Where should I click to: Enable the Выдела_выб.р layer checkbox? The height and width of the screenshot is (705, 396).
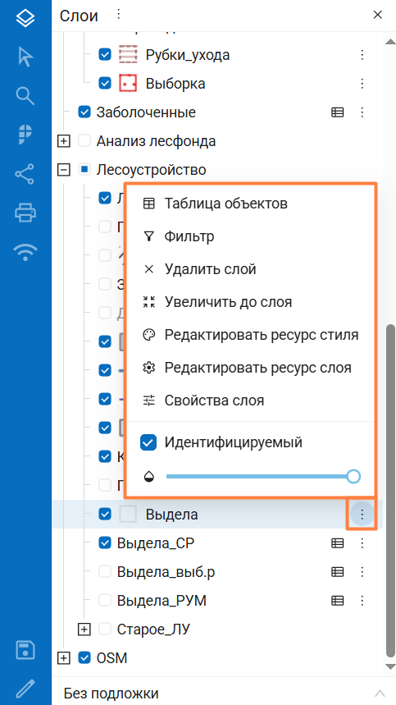105,572
